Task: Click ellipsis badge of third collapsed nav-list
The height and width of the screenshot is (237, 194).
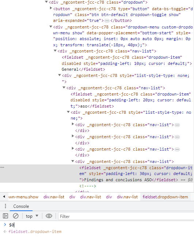Action: click(177, 149)
